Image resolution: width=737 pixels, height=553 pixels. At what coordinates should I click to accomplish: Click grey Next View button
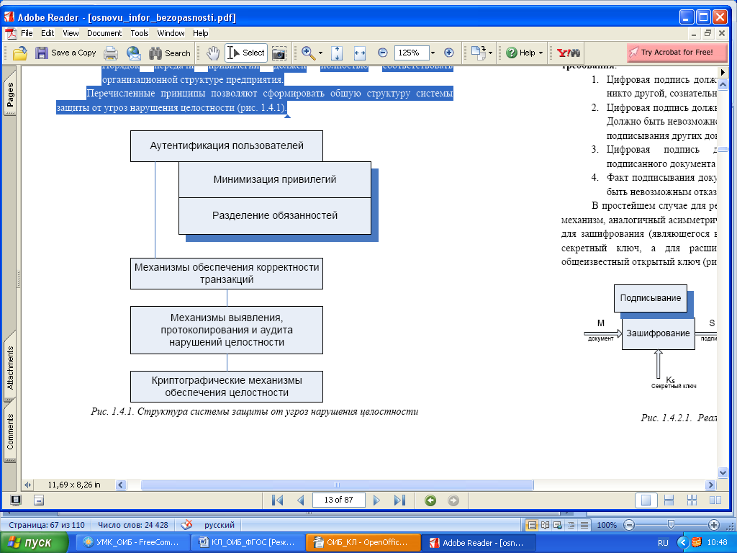pyautogui.click(x=453, y=500)
